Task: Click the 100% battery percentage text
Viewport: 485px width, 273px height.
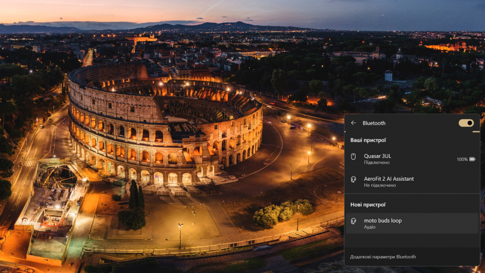Action: (462, 159)
